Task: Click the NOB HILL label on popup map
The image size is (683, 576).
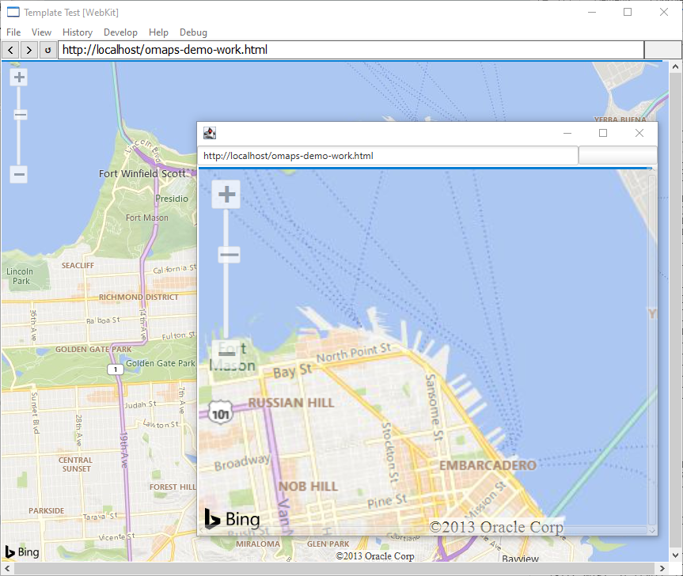Action: tap(308, 487)
